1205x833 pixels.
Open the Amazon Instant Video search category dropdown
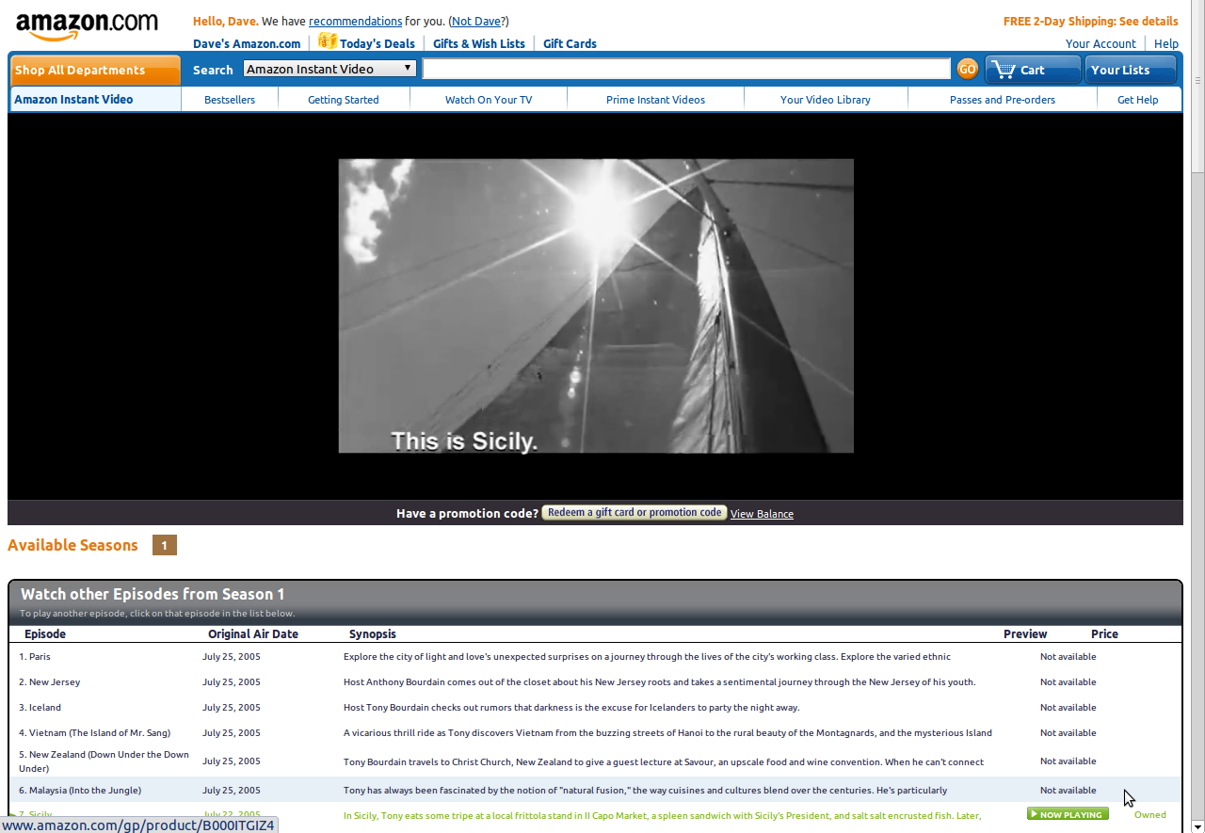point(329,69)
